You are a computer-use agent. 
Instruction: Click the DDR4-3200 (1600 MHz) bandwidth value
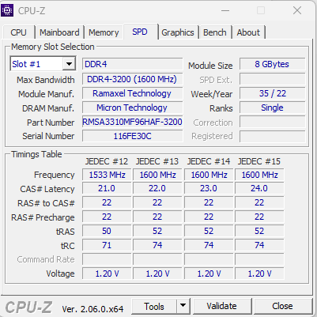click(x=132, y=79)
